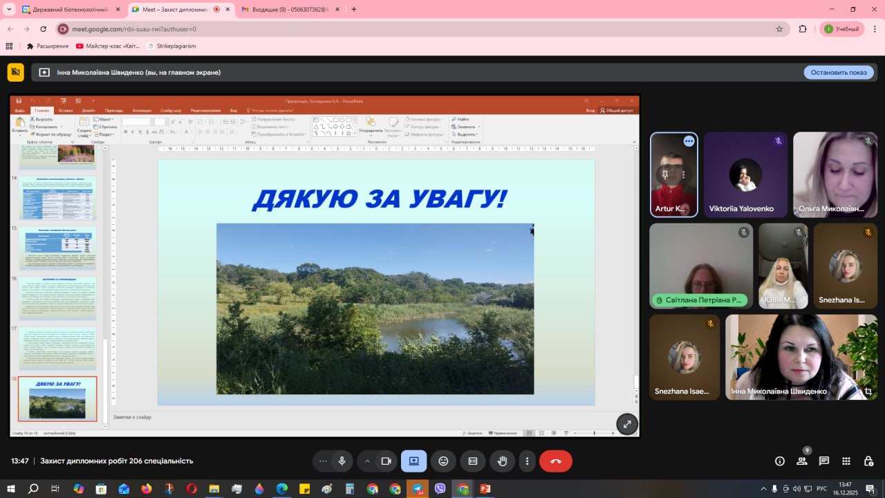Open host controls lock icon

pyautogui.click(x=868, y=461)
